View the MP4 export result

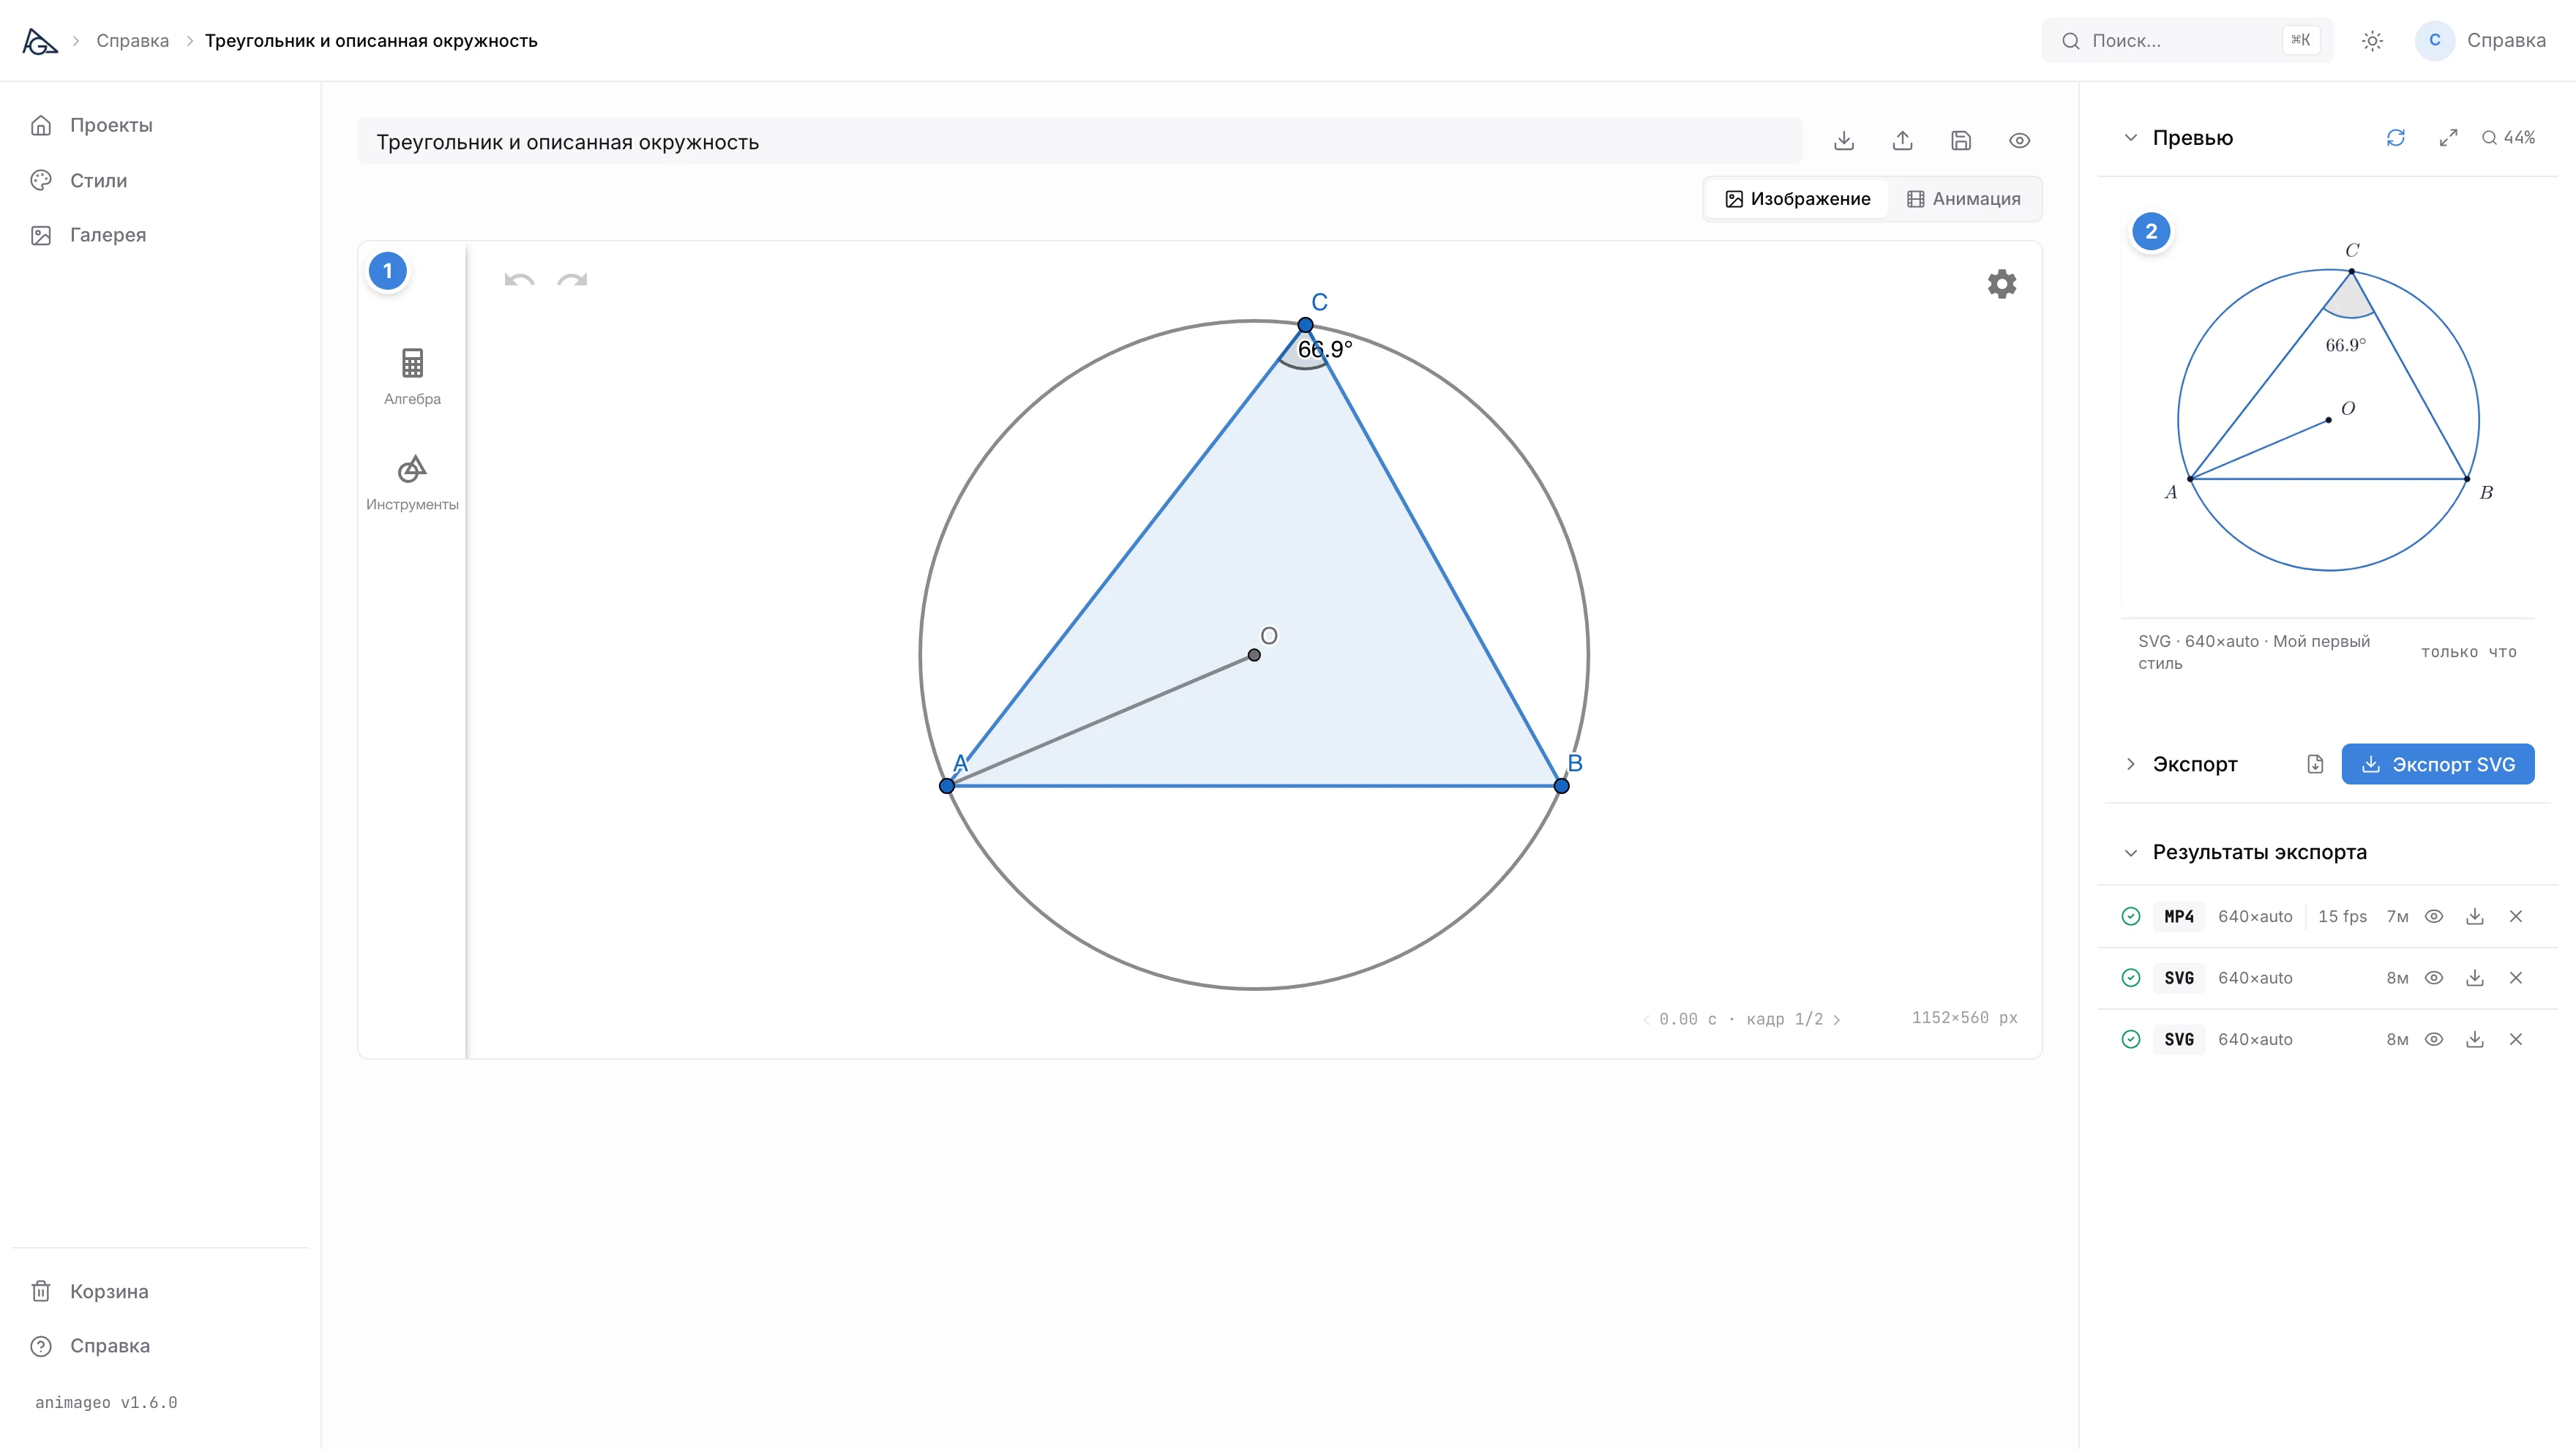[2434, 916]
